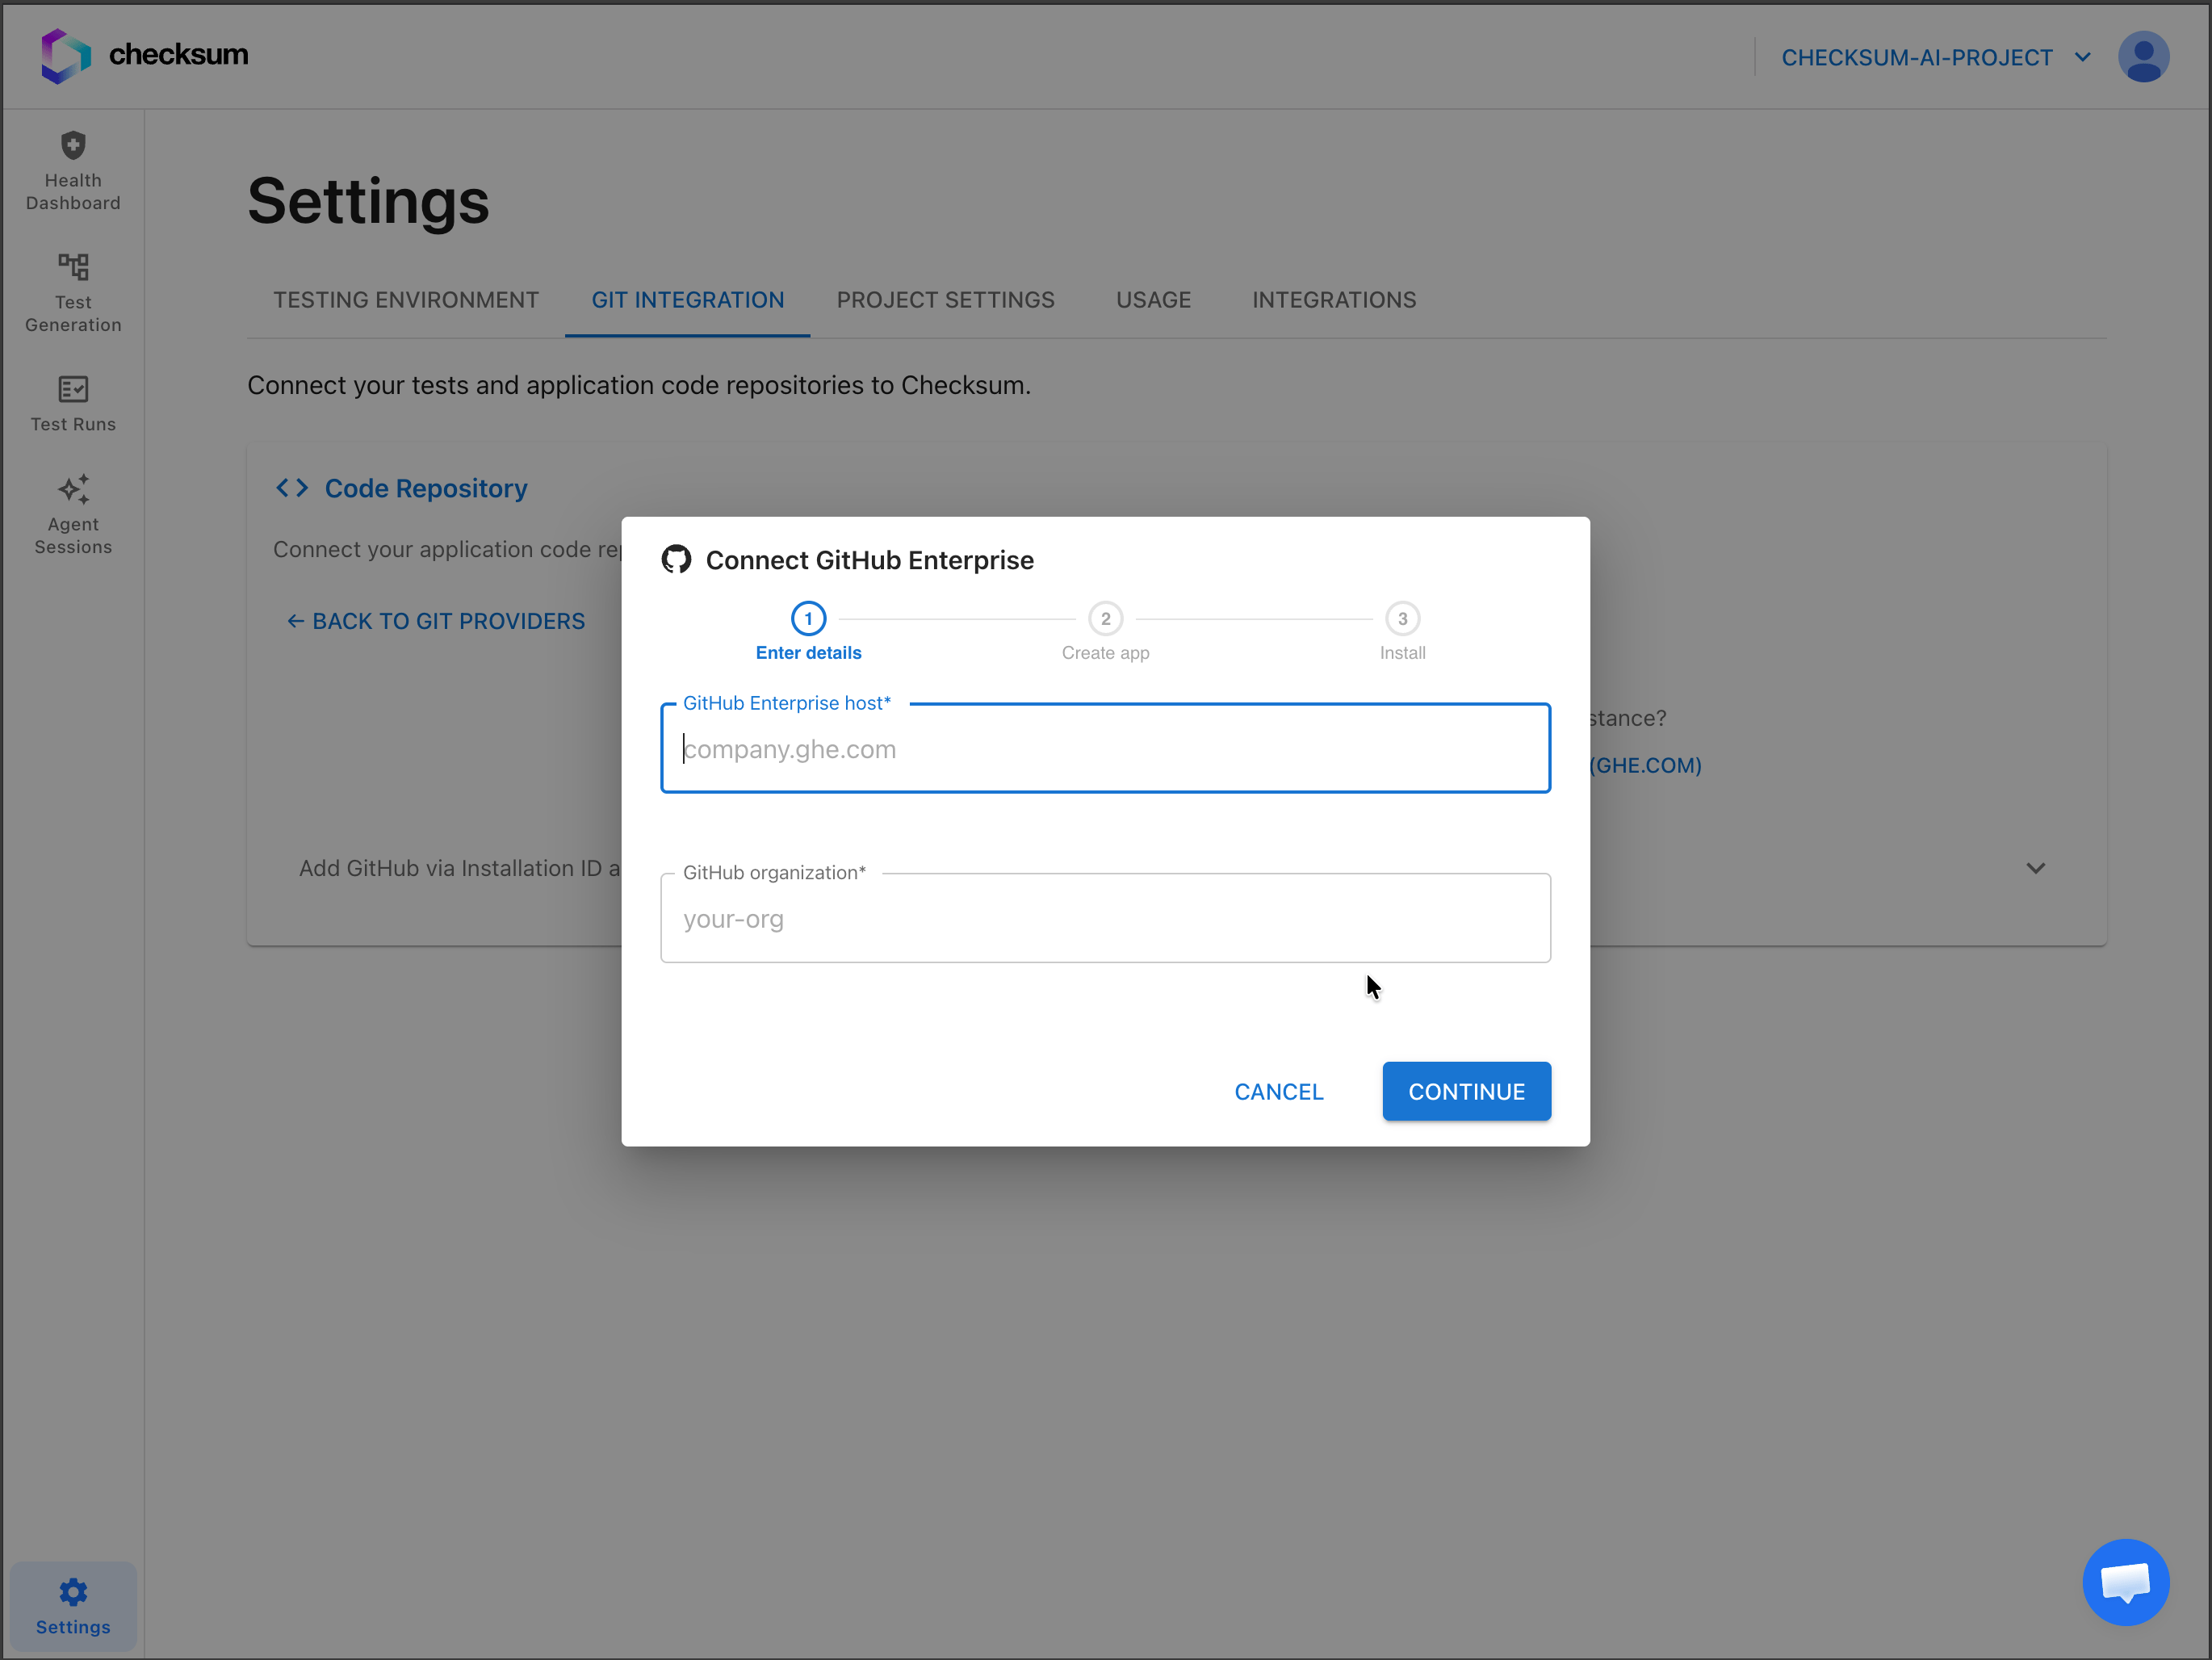Open Agent Sessions in the sidebar
The height and width of the screenshot is (1660, 2212).
pos(73,515)
